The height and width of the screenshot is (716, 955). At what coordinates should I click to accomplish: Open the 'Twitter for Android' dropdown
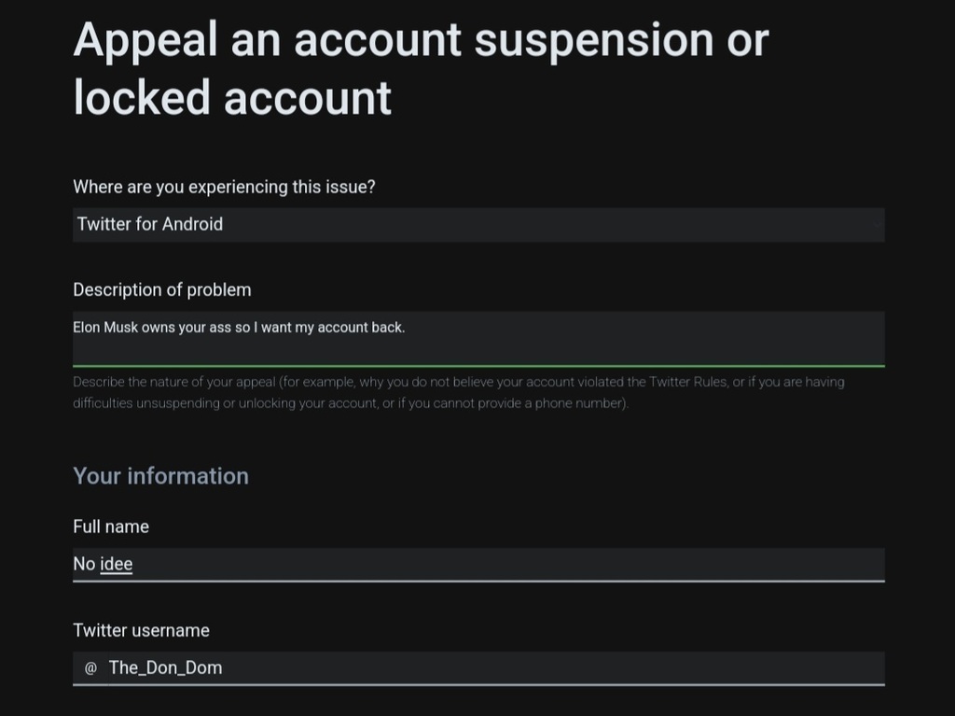pos(478,225)
